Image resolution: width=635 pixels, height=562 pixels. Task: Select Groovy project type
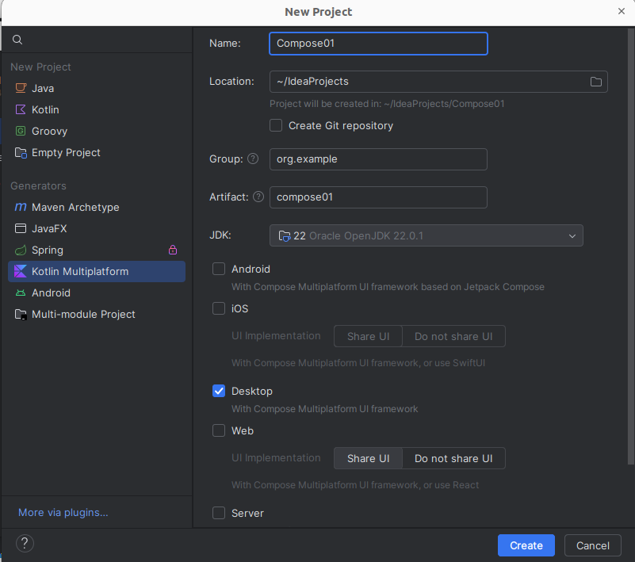click(97, 132)
